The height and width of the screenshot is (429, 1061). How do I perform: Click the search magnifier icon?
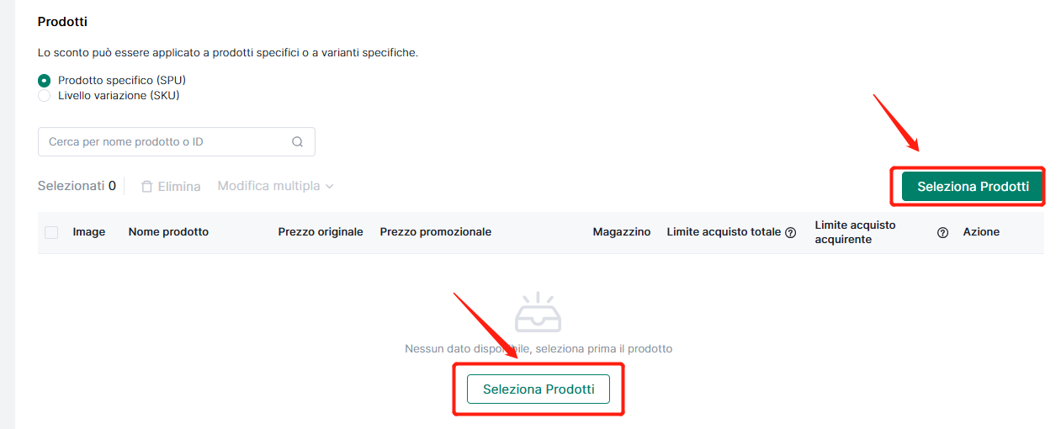[x=297, y=142]
